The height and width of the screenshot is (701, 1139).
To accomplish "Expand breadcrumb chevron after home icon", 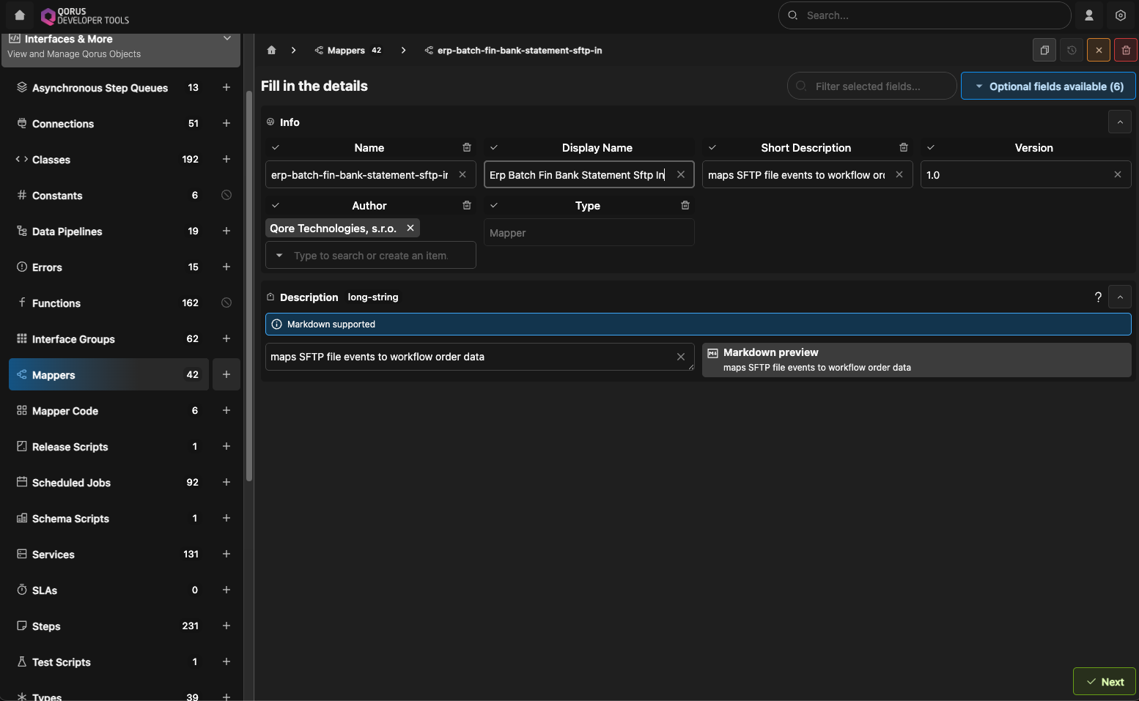I will click(x=293, y=51).
